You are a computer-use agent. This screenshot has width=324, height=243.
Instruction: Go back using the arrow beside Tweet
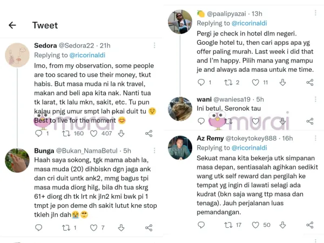[12, 25]
